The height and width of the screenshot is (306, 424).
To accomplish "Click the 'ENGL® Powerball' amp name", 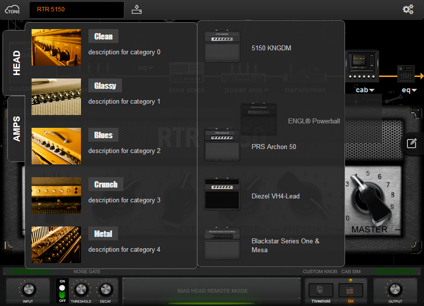I will pos(314,121).
